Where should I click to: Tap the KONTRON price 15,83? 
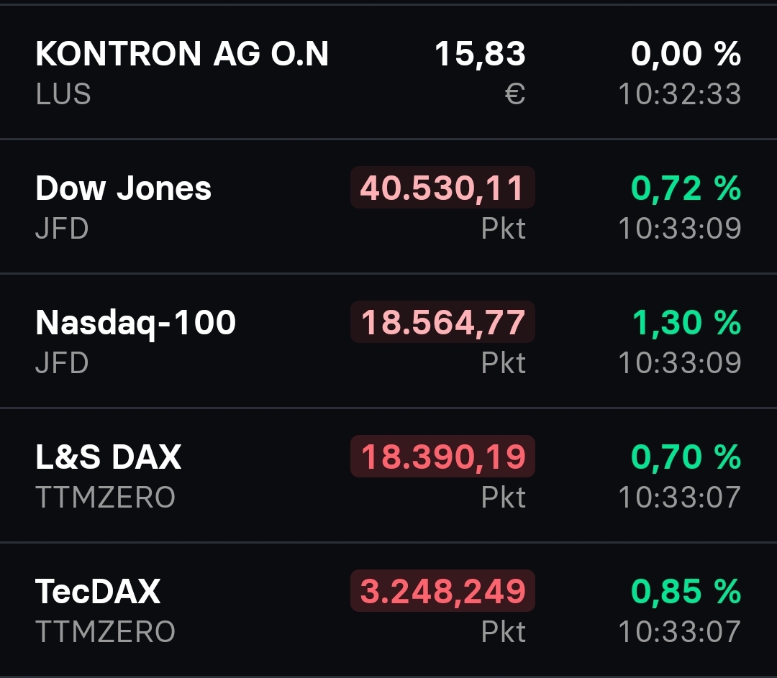click(x=480, y=54)
